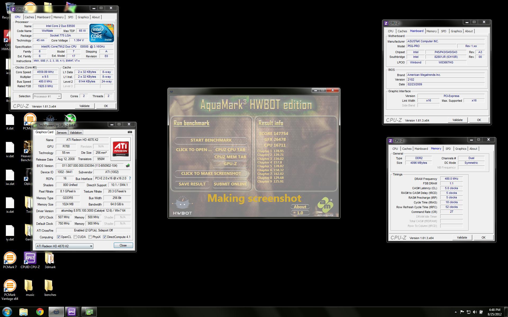Toggle the OpenCL checkbox in GPU-Z

click(x=58, y=237)
